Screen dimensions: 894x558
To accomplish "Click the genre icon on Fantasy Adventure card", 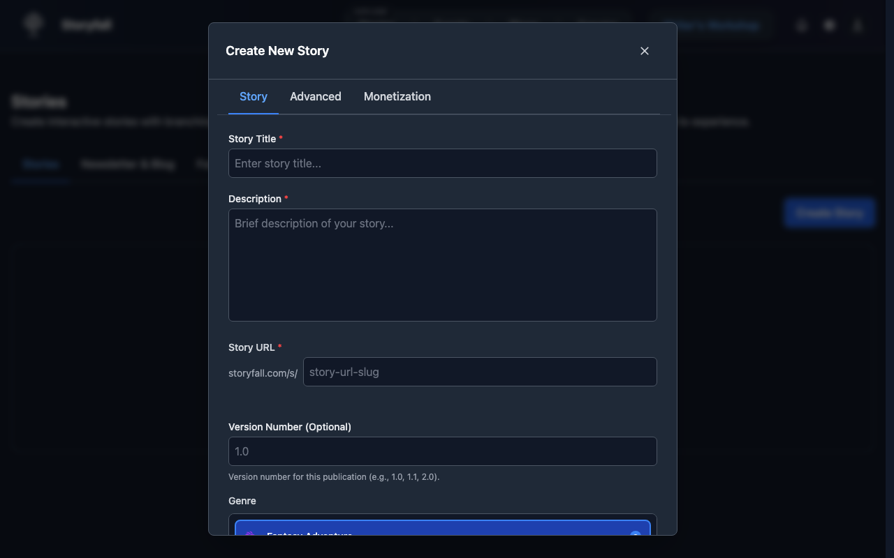I will (250, 535).
